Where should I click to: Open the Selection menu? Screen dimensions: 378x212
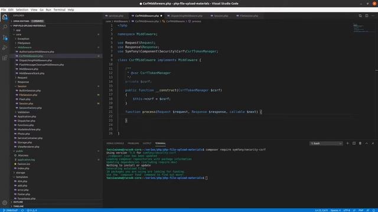click(22, 10)
